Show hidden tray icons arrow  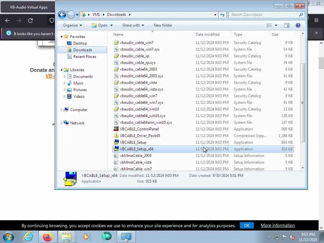tap(269, 237)
